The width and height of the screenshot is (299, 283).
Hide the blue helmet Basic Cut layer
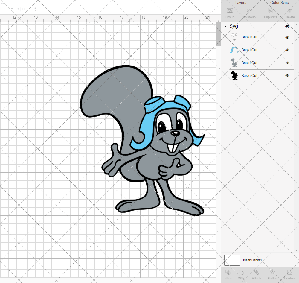point(287,50)
